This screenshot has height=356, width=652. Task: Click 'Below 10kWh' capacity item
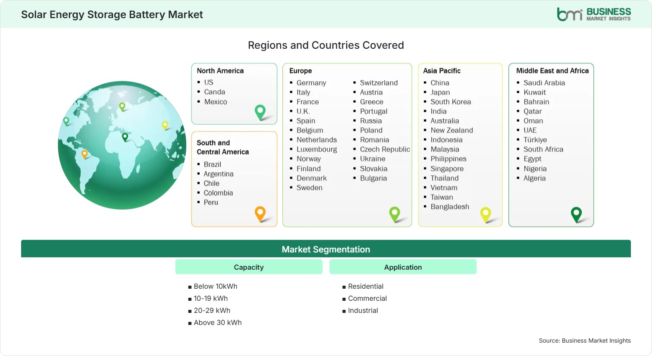(x=216, y=287)
